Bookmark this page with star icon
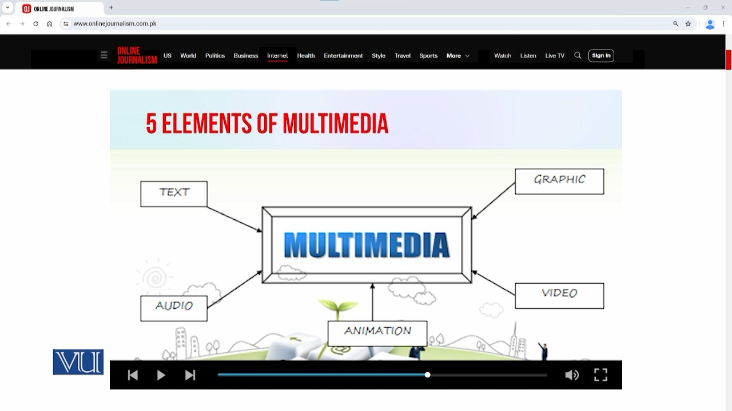Screen dimensions: 732x411 point(688,23)
